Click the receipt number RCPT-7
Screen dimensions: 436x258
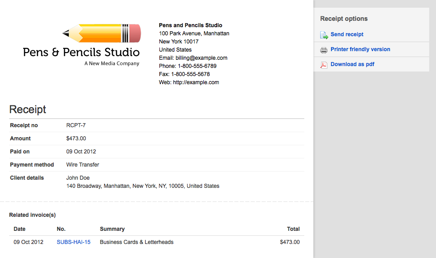[76, 125]
